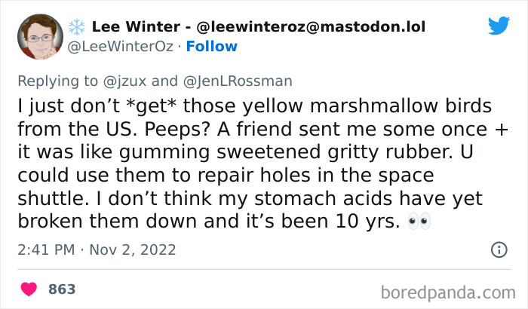Open the 2:41 PM timestamp link

[x=46, y=249]
